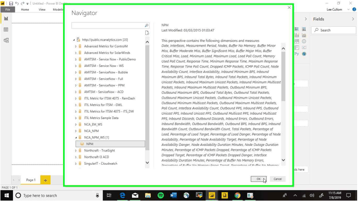Viewport: 358px width, 201px height.
Task: Click the volume icon in system tray
Action: point(312,196)
